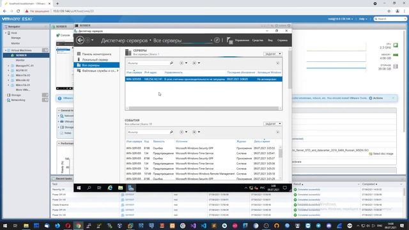Open the ЗАДАЧИ dropdown in the Servers section

pos(273,54)
